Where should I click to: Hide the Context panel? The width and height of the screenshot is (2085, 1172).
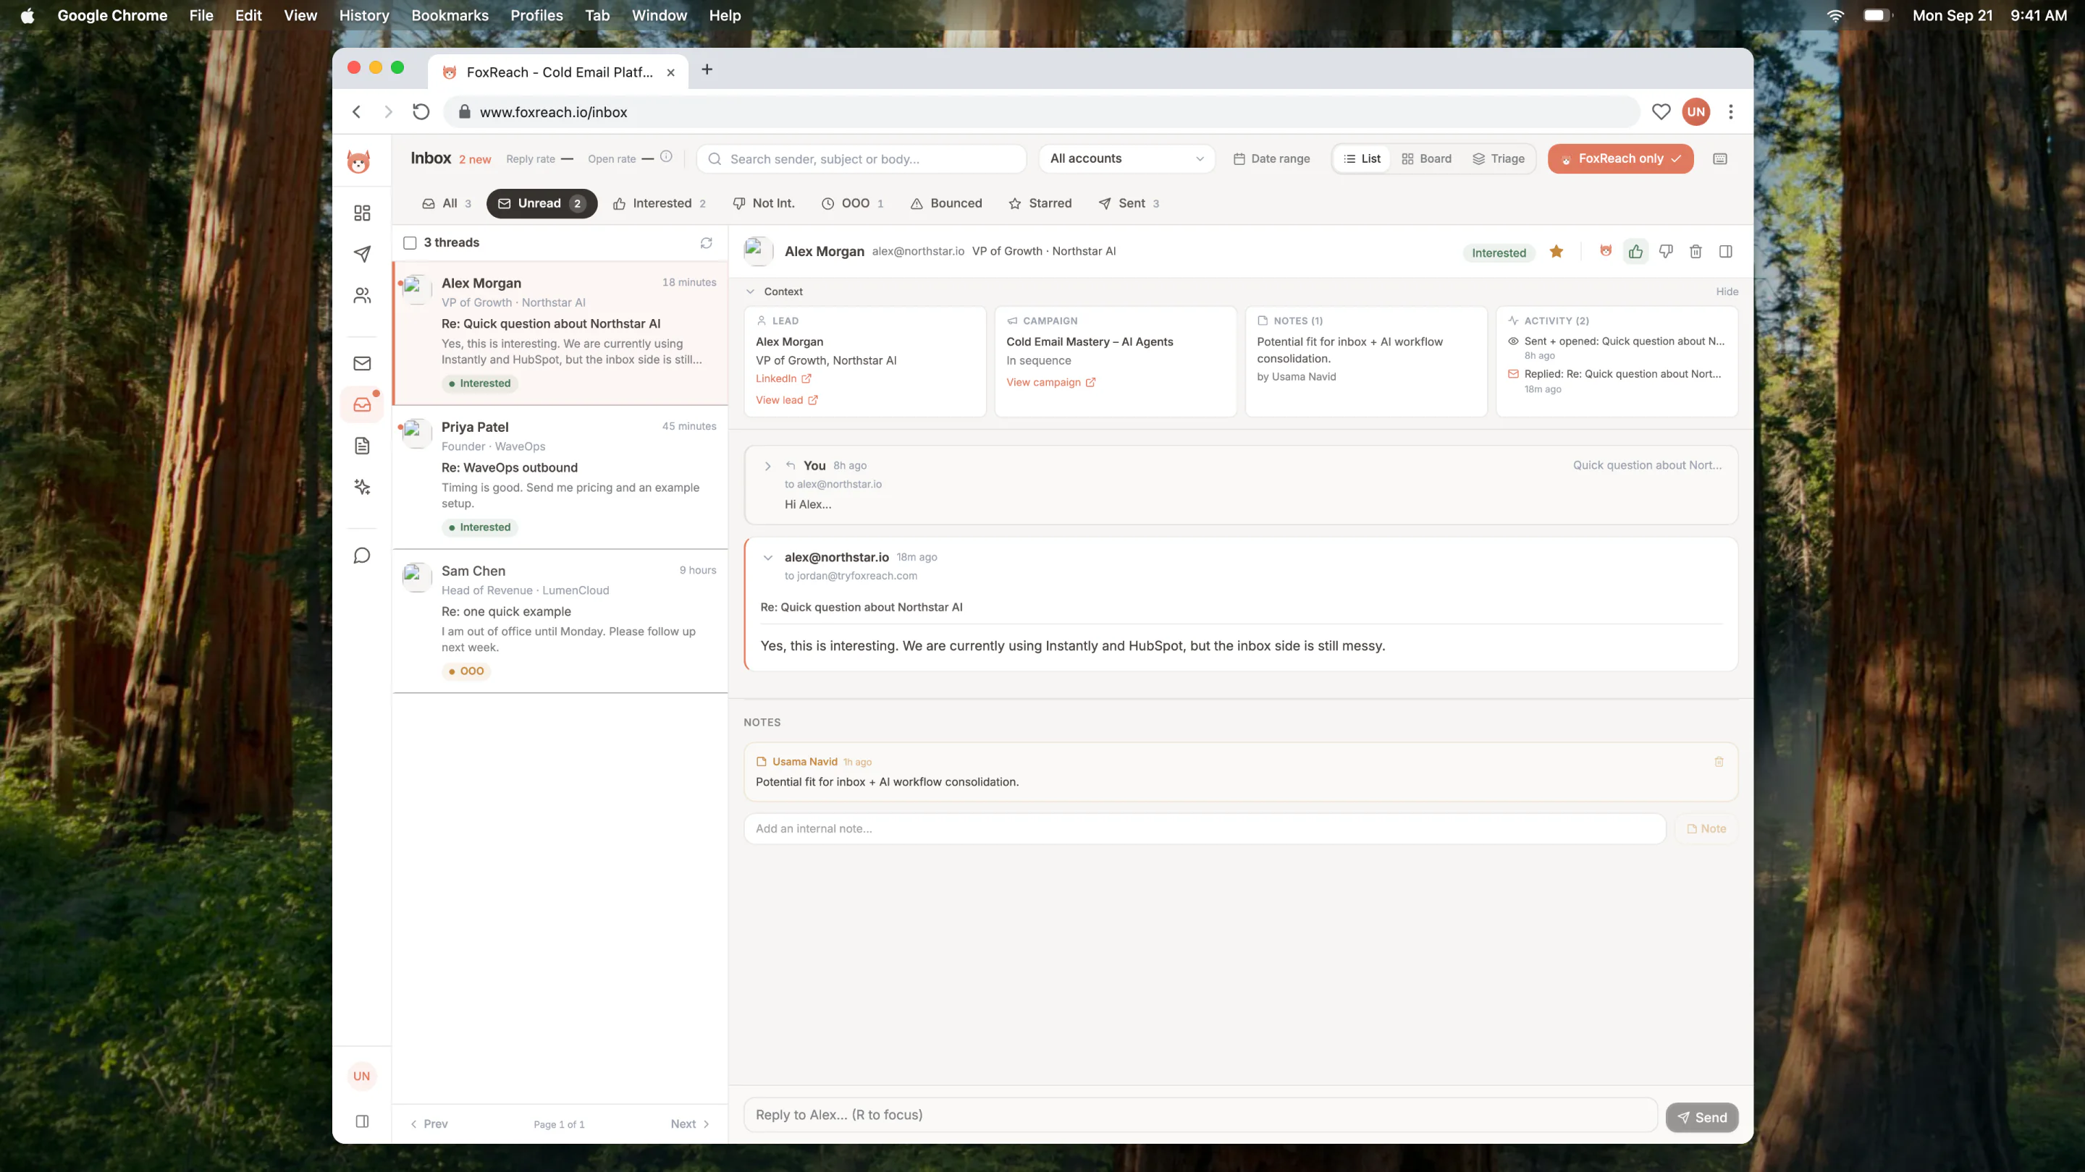click(x=1727, y=292)
